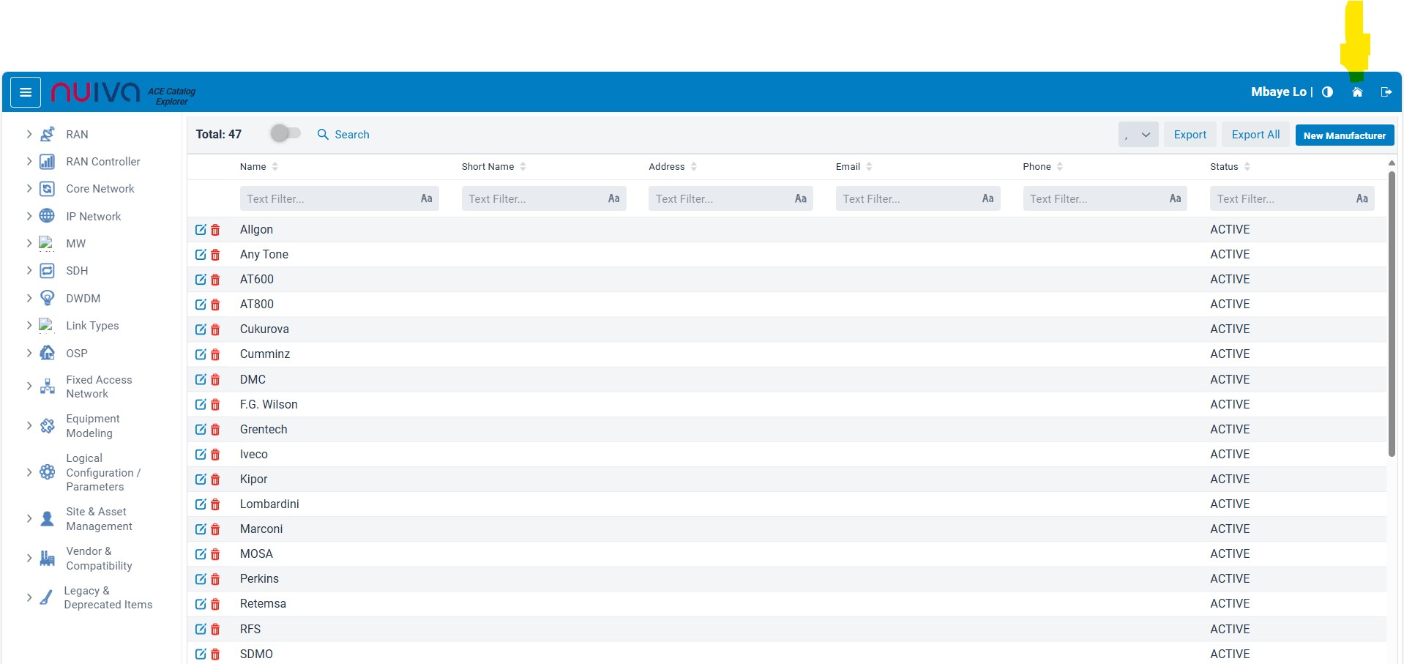The height and width of the screenshot is (664, 1404).
Task: Click the New Manufacturer button
Action: tap(1344, 135)
